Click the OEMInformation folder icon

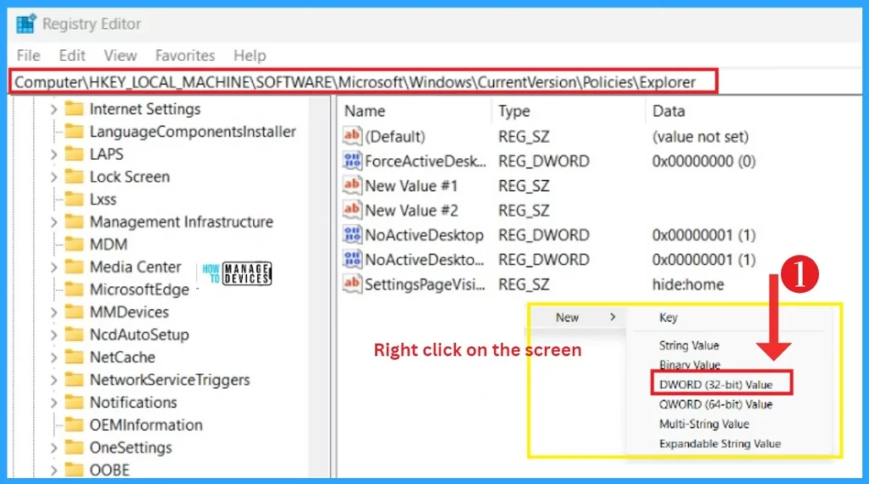74,425
